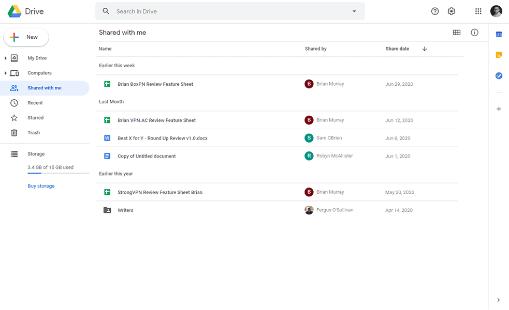This screenshot has height=310, width=509.
Task: Add side panel add-ons with the plus
Action: (499, 109)
